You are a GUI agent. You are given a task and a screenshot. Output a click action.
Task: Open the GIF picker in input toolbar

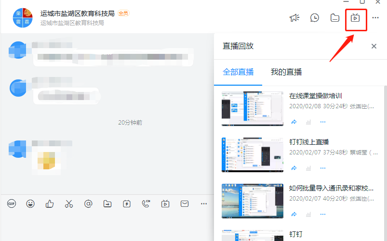pyautogui.click(x=12, y=203)
